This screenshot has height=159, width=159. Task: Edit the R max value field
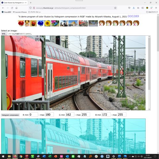point(49,115)
